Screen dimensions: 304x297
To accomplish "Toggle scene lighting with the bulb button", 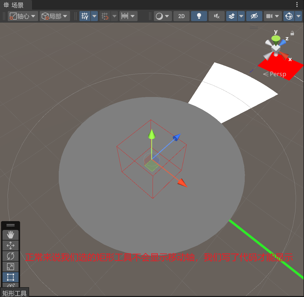I will [x=199, y=16].
